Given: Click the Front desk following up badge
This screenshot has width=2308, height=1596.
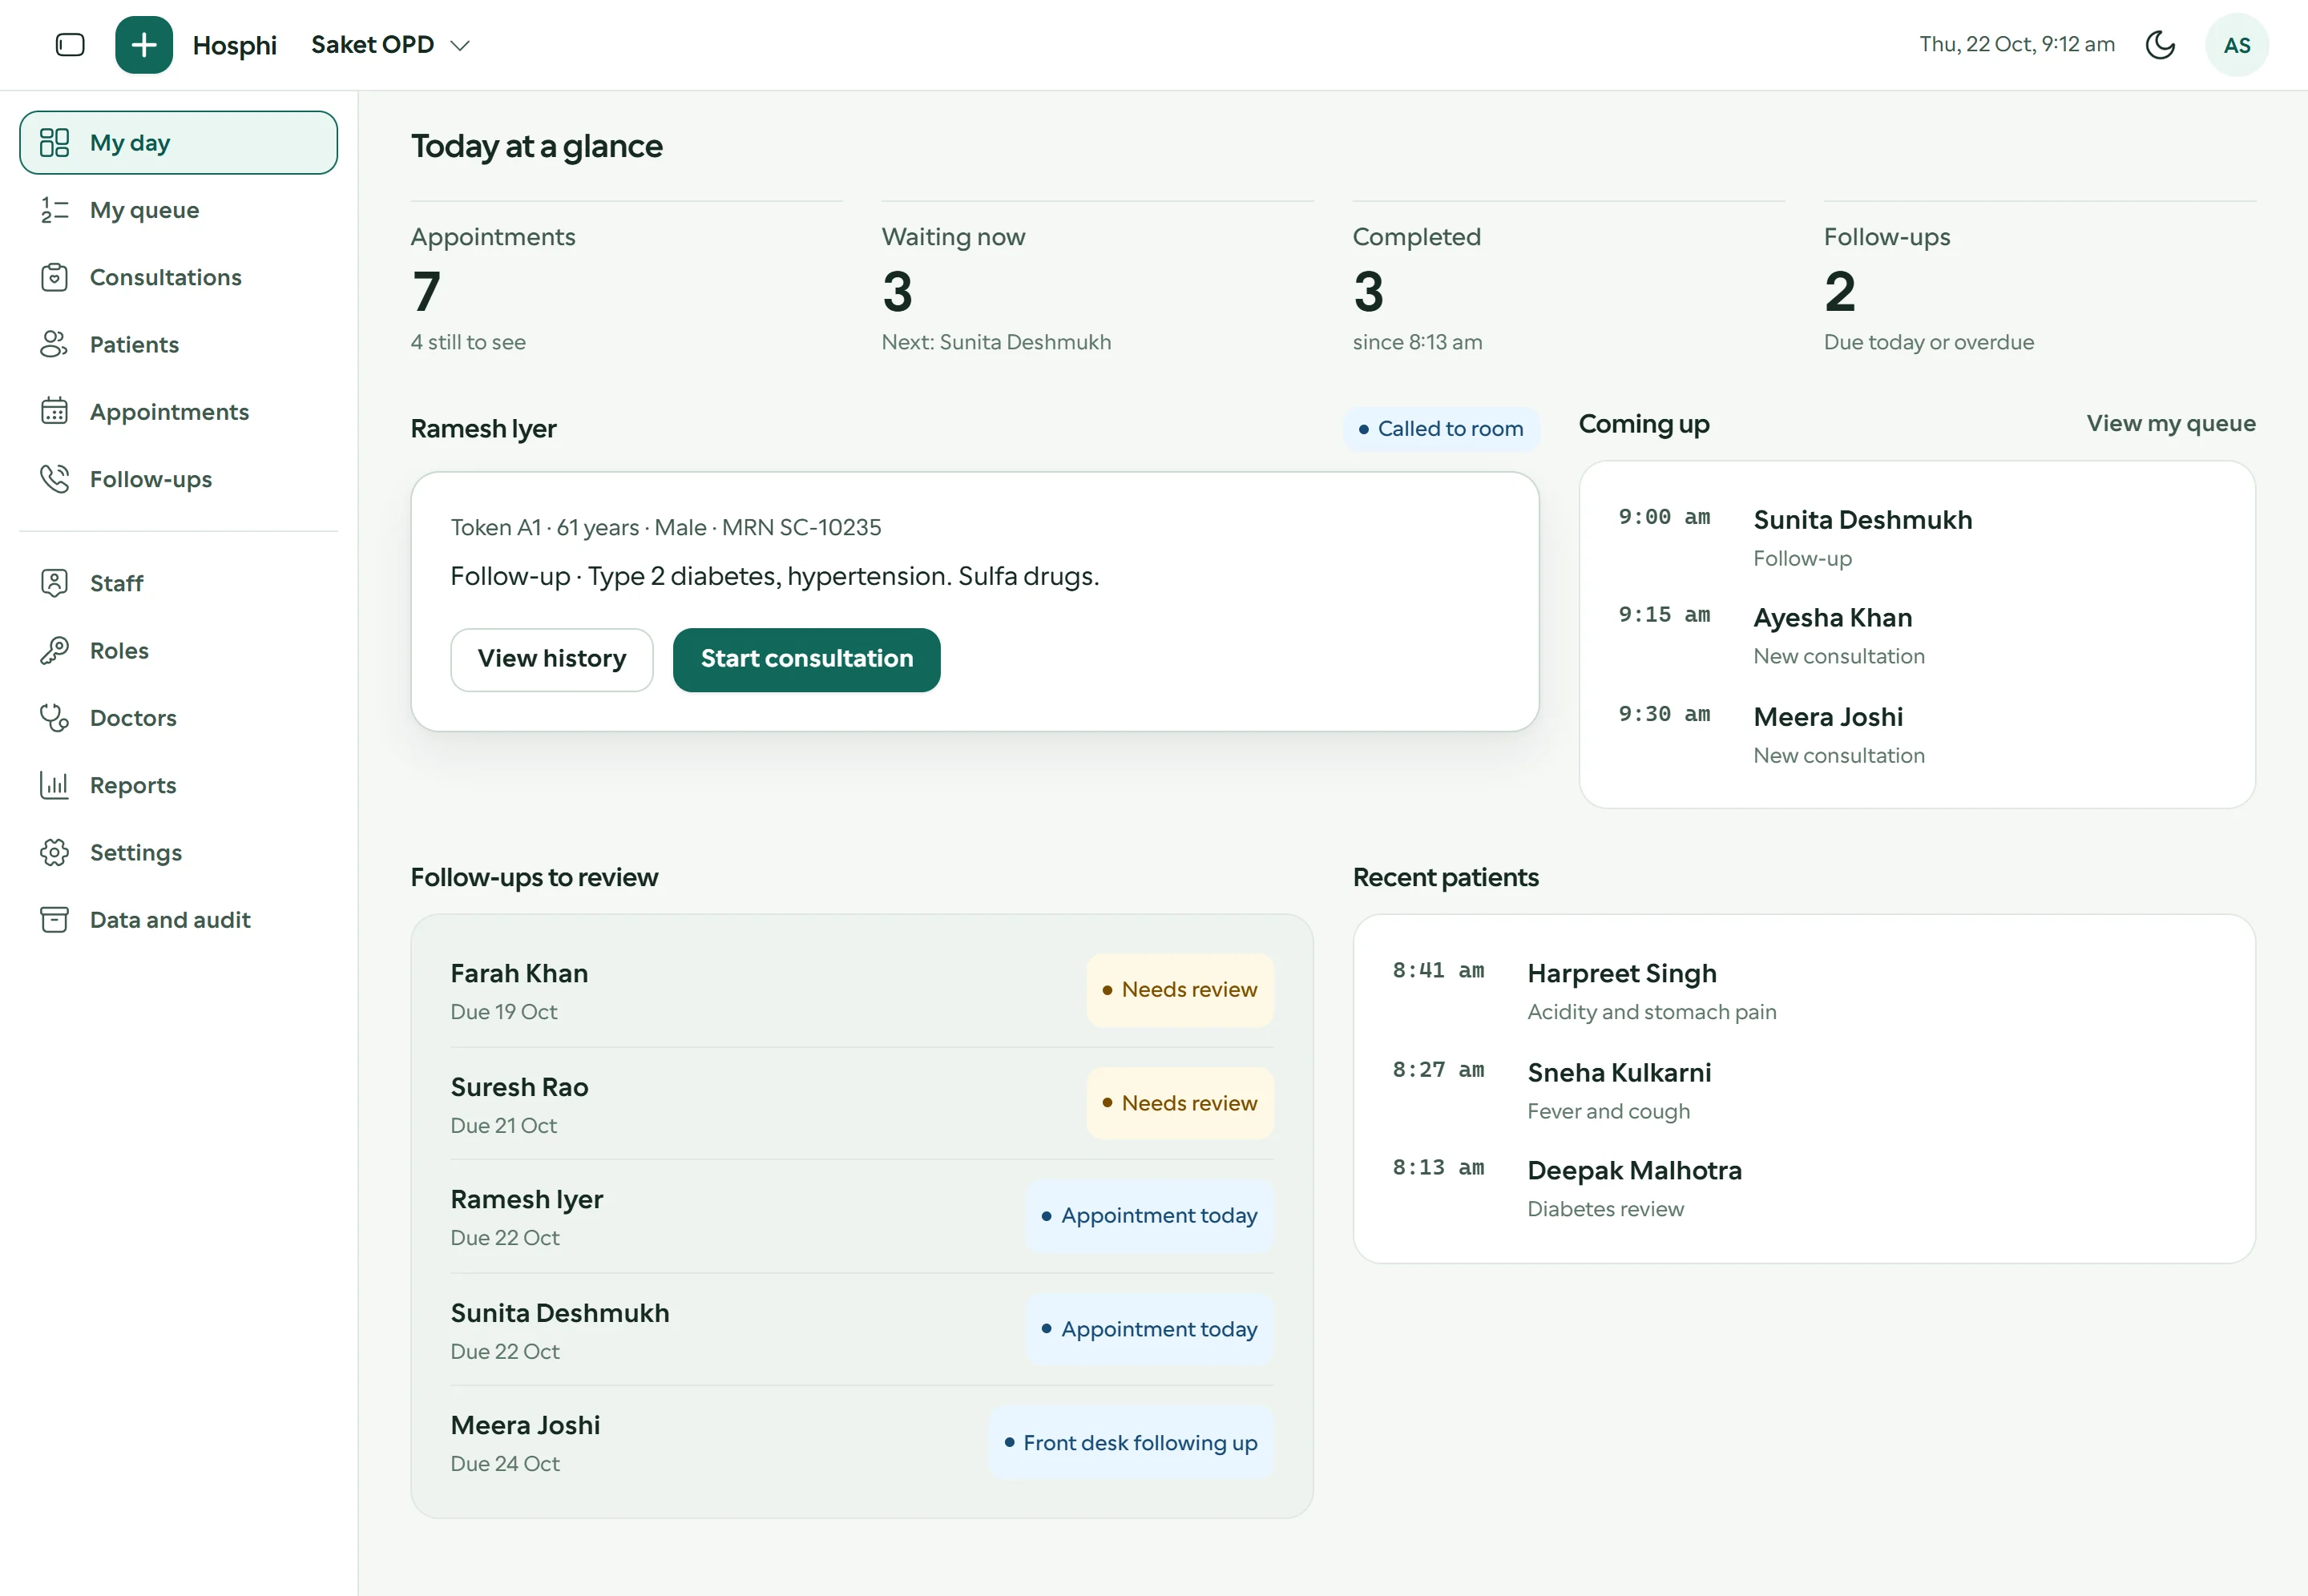Looking at the screenshot, I should (x=1131, y=1442).
